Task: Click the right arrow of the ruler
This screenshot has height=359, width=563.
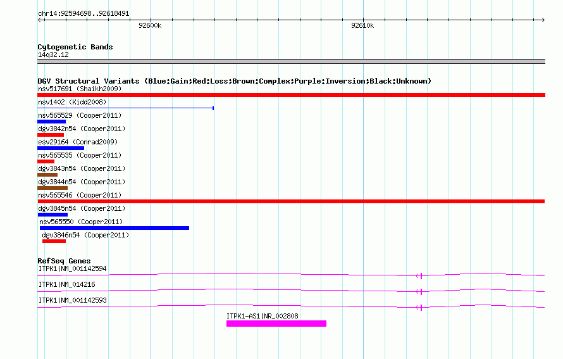Action: click(x=543, y=20)
